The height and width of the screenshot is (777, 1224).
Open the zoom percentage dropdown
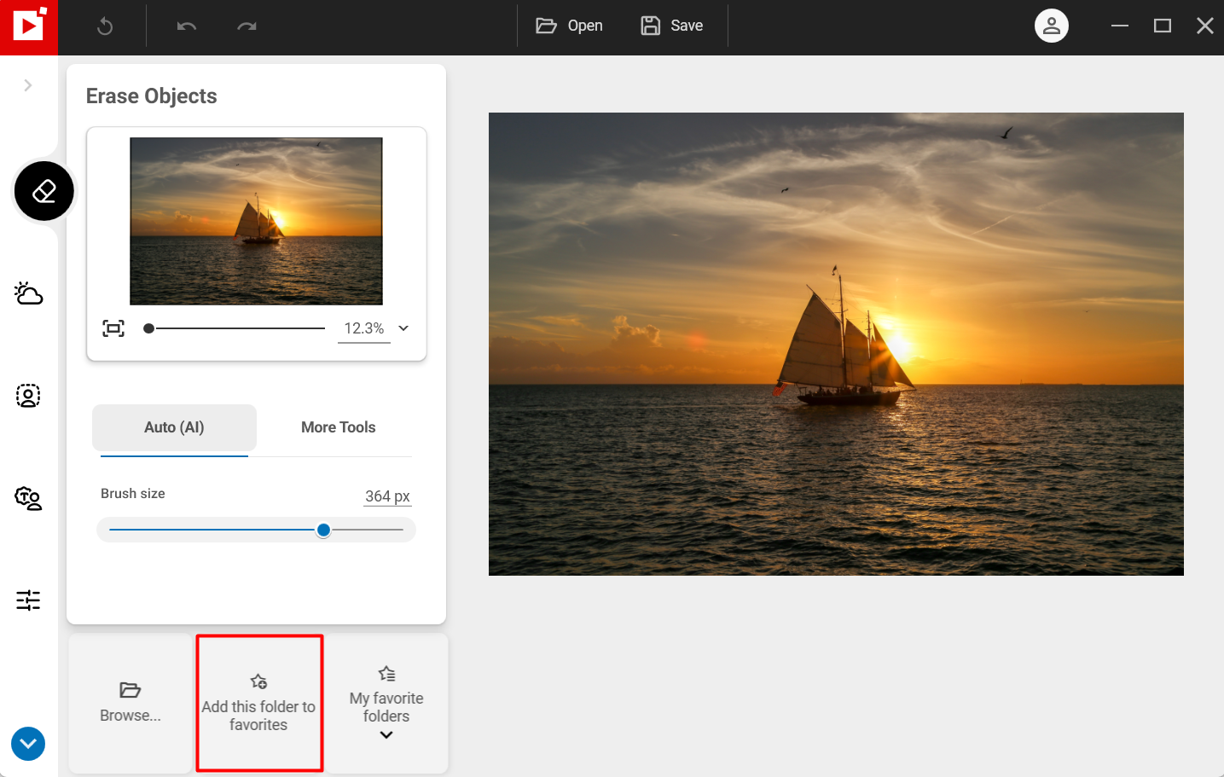point(403,328)
